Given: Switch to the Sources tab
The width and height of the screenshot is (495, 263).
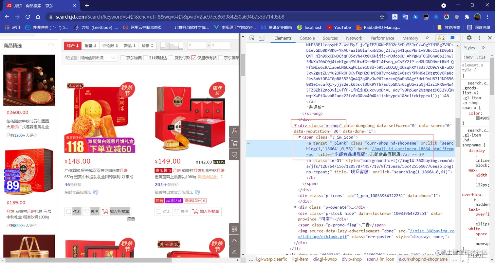Looking at the screenshot, I should [330, 38].
